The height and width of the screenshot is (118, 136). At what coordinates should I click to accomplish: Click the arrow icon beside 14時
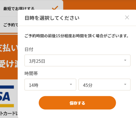[71, 84]
